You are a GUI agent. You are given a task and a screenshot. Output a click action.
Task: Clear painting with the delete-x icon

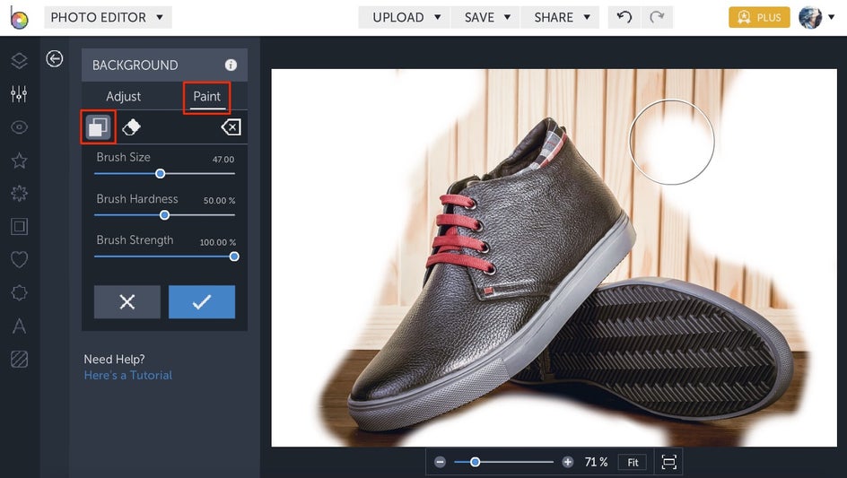(x=231, y=127)
